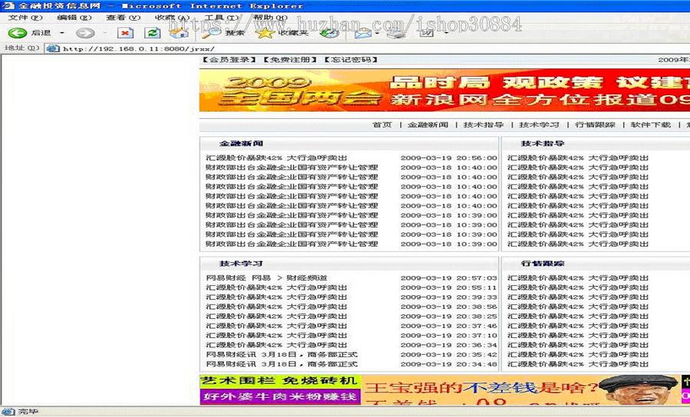Click the 2009 全国两会 banner ad
690x417 pixels.
point(445,90)
